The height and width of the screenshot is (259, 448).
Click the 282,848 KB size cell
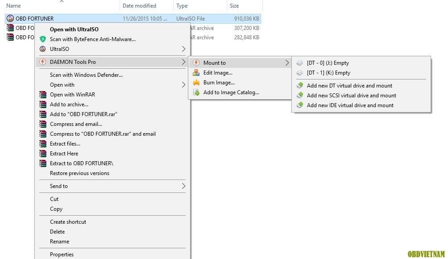coord(247,38)
